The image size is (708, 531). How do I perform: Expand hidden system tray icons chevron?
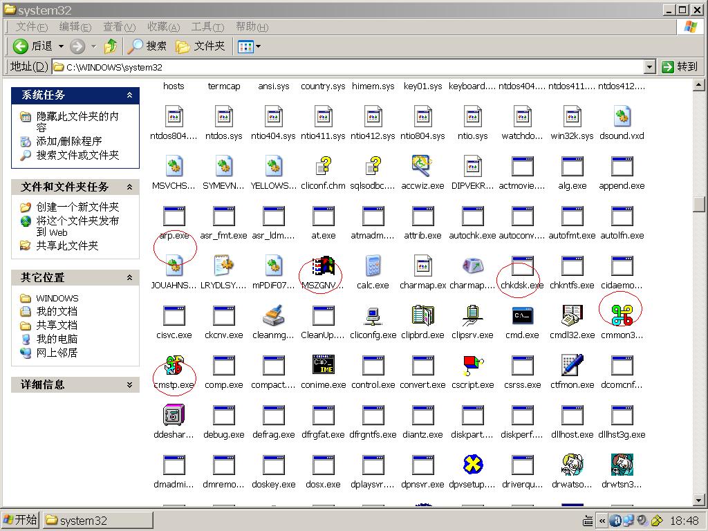(602, 521)
